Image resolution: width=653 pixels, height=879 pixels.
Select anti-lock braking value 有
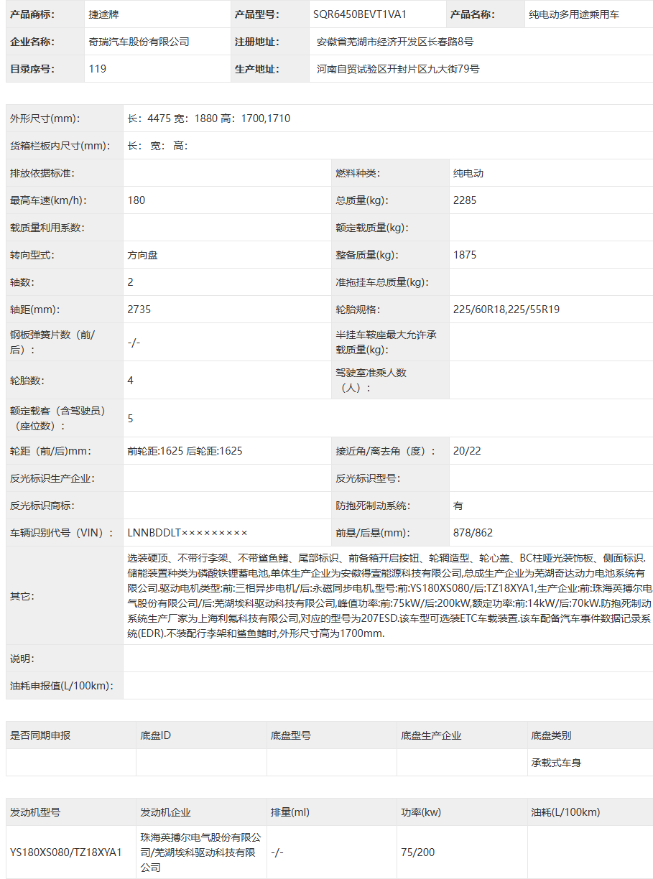[x=458, y=506]
